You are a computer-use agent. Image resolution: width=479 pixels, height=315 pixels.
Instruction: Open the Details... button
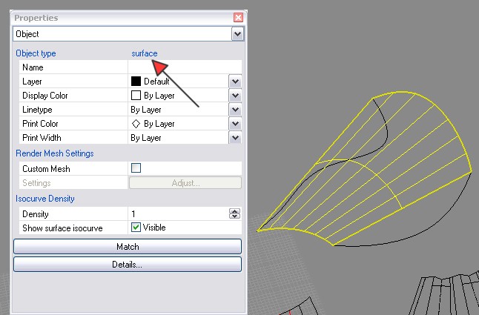click(x=128, y=264)
